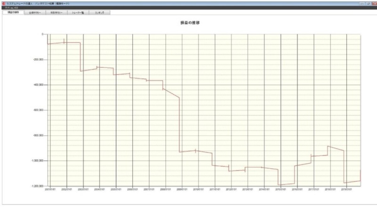Click the 2009/01/01 label on the x-axis
This screenshot has width=377, height=207.
(182, 189)
